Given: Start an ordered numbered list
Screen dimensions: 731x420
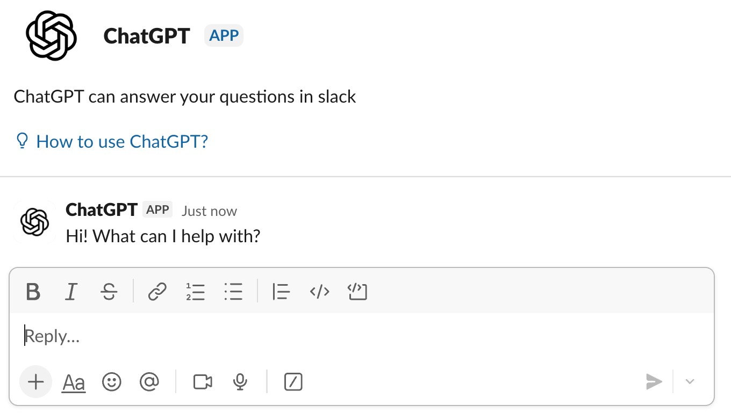Looking at the screenshot, I should [x=196, y=292].
